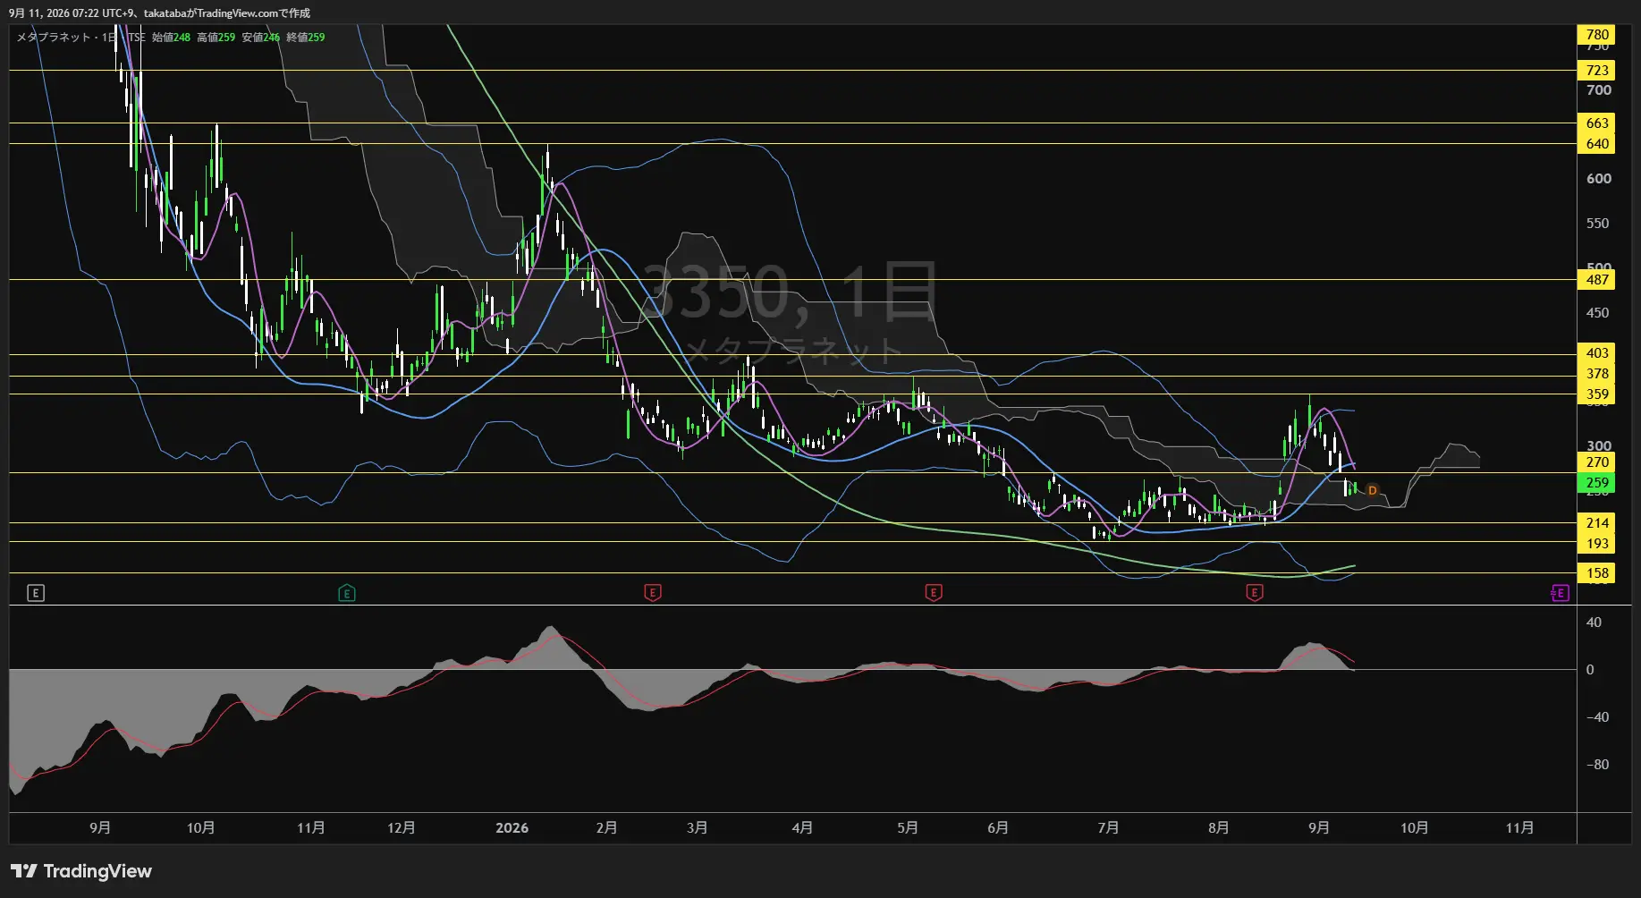Click the 終値259 close value
Viewport: 1641px width, 898px height.
click(x=305, y=38)
